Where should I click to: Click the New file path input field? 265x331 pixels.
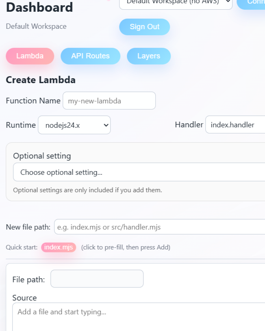point(159,227)
